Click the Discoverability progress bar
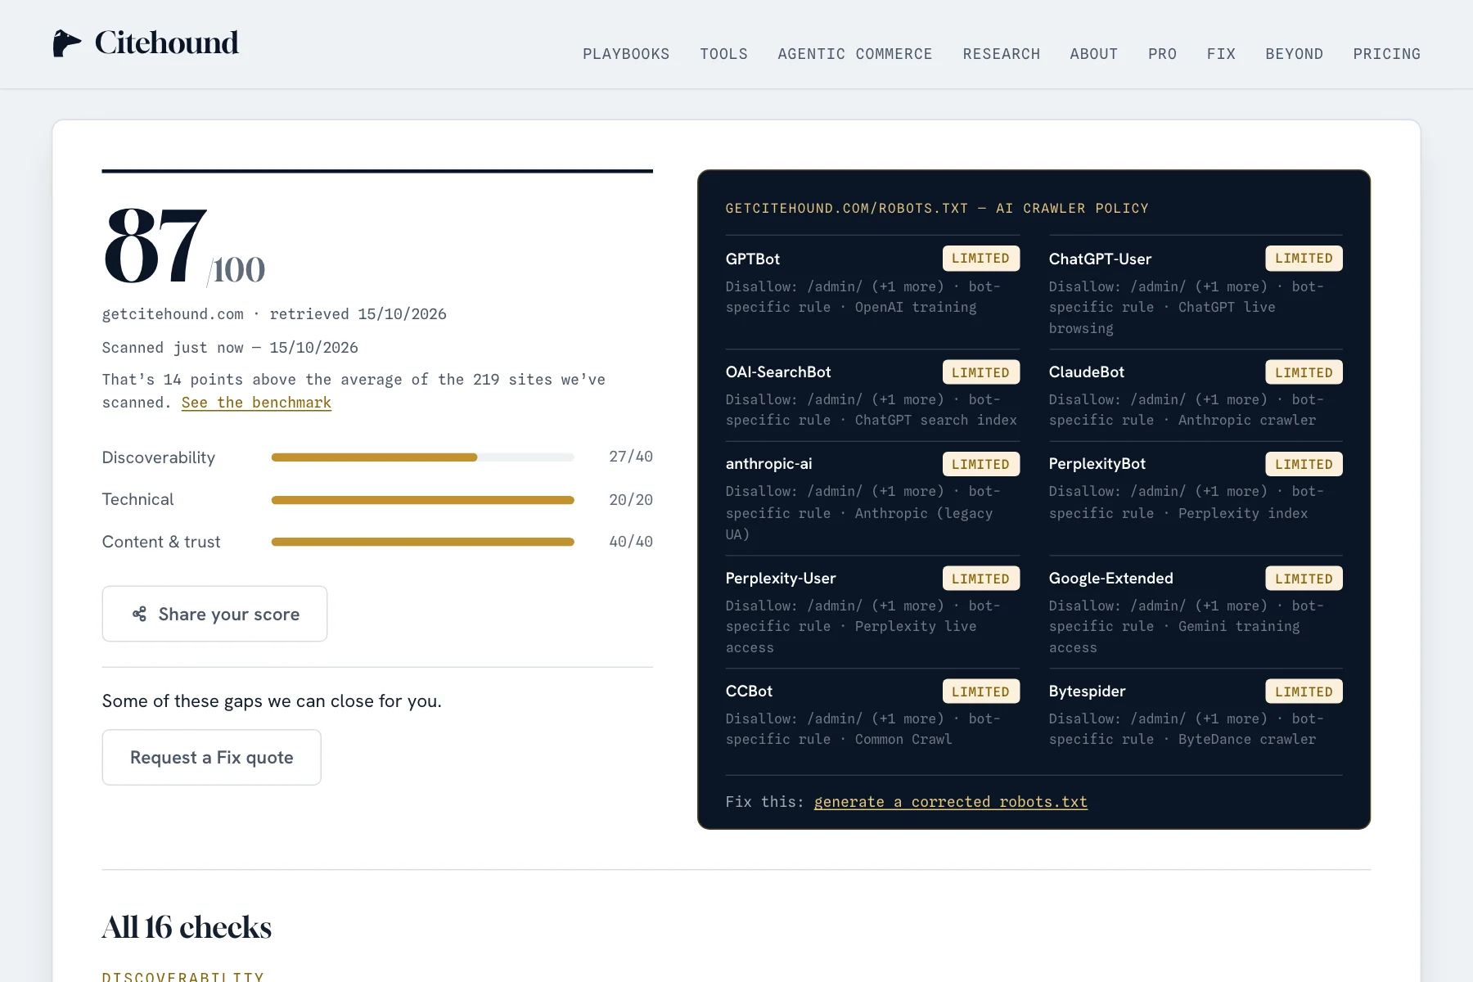Image resolution: width=1473 pixels, height=982 pixels. pyautogui.click(x=422, y=457)
